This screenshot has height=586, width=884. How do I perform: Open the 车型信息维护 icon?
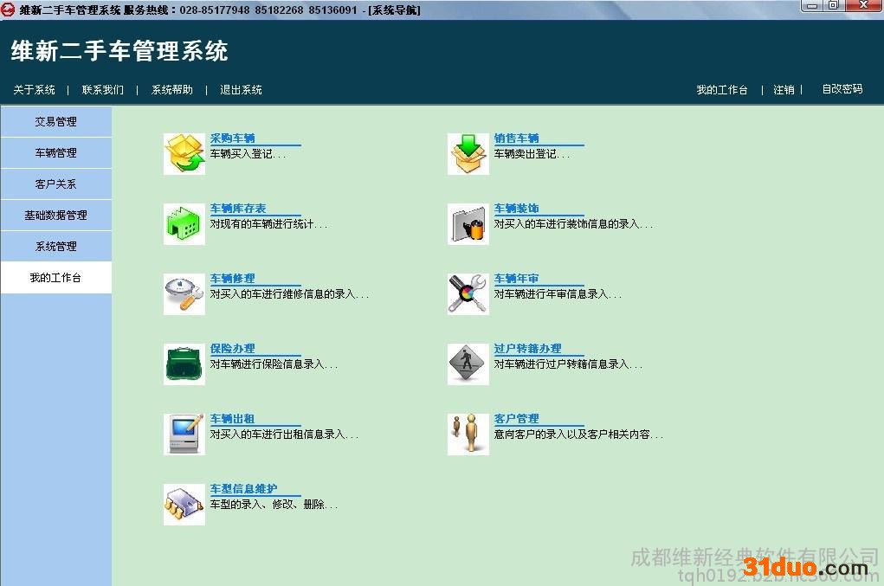[184, 505]
